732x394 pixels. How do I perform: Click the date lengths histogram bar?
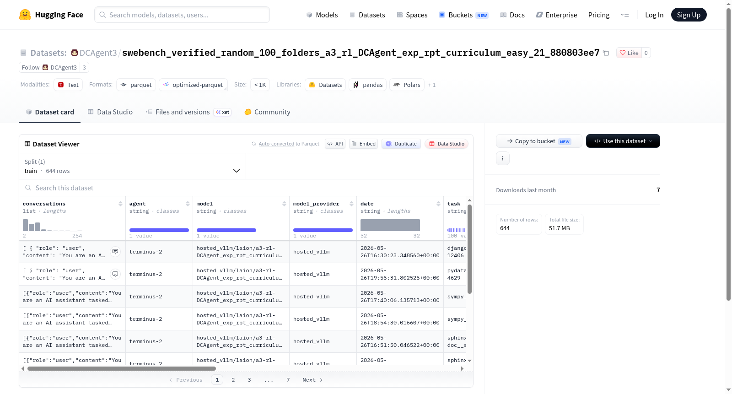pyautogui.click(x=390, y=225)
